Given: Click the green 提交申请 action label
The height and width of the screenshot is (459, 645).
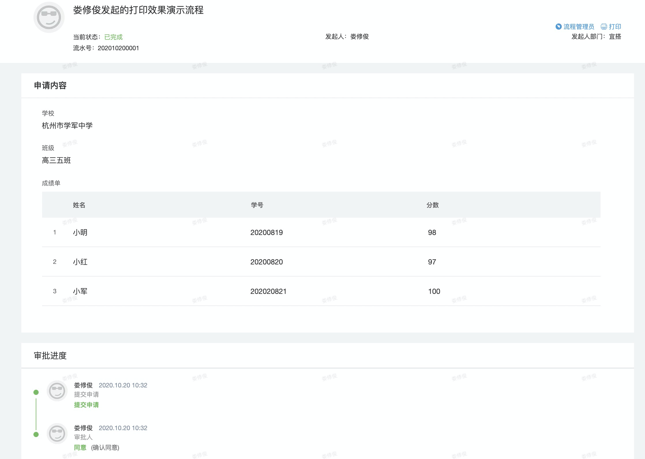Looking at the screenshot, I should pos(86,405).
